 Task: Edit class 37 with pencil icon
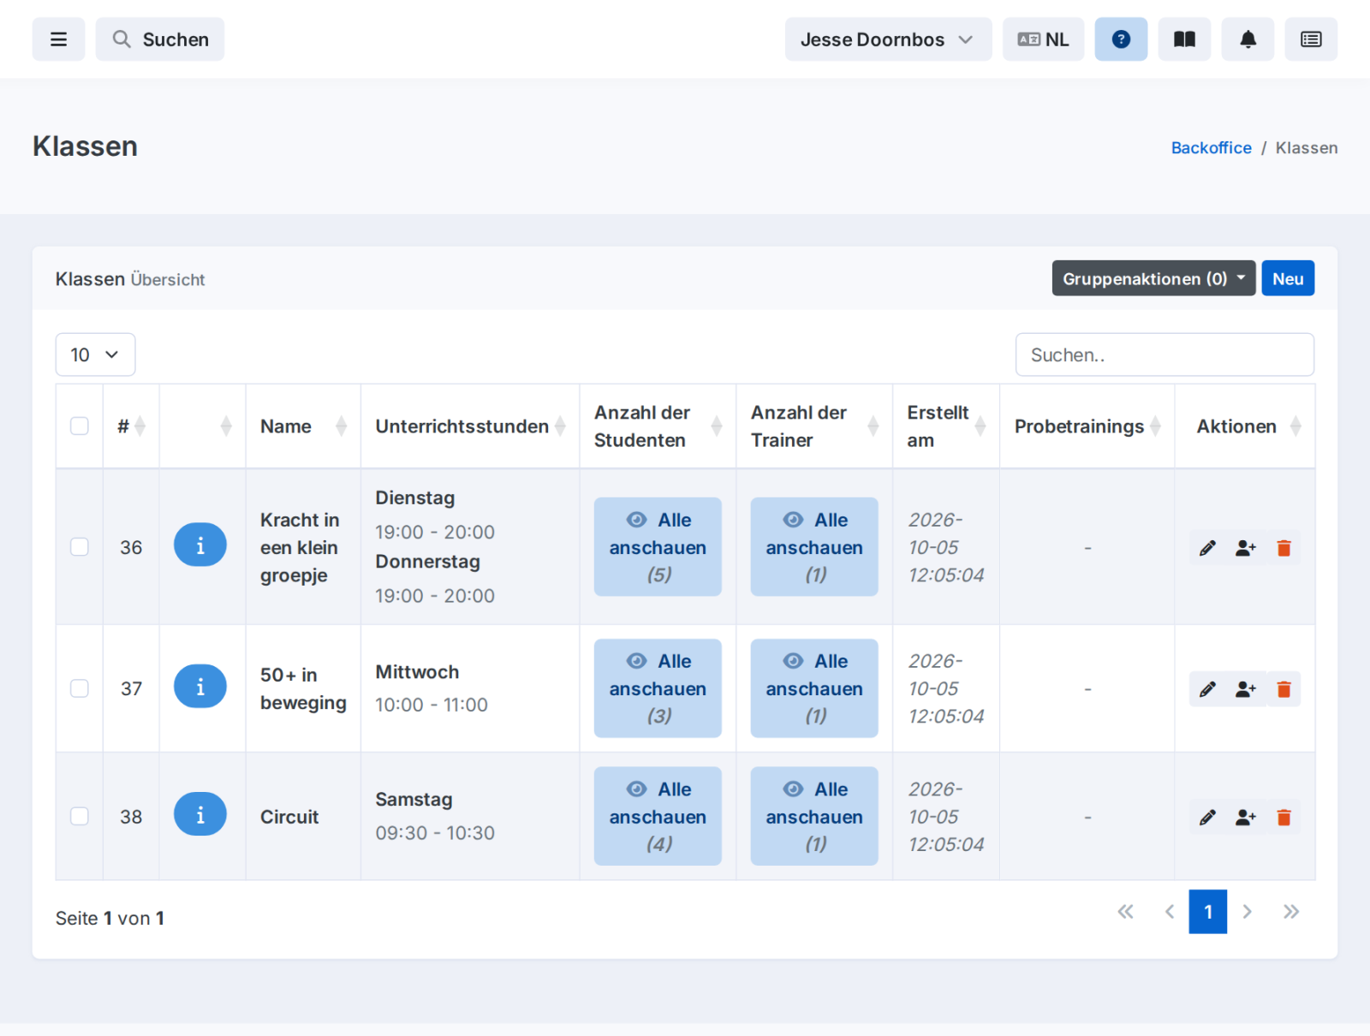point(1207,689)
